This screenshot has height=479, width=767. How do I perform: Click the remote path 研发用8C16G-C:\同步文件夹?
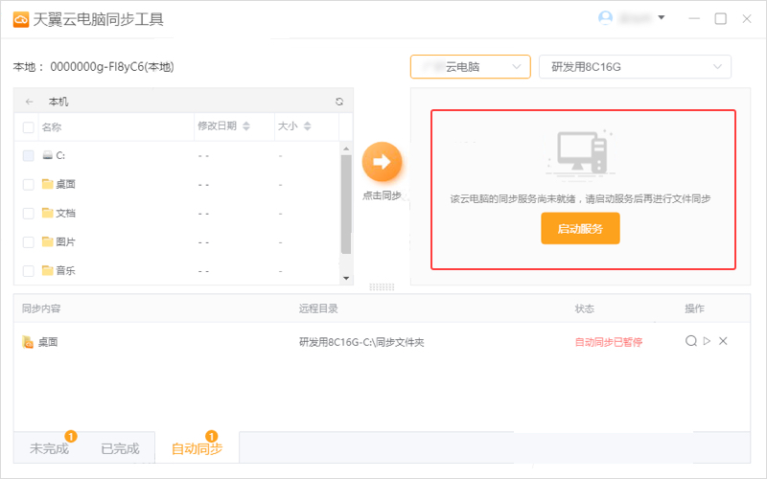coord(361,342)
